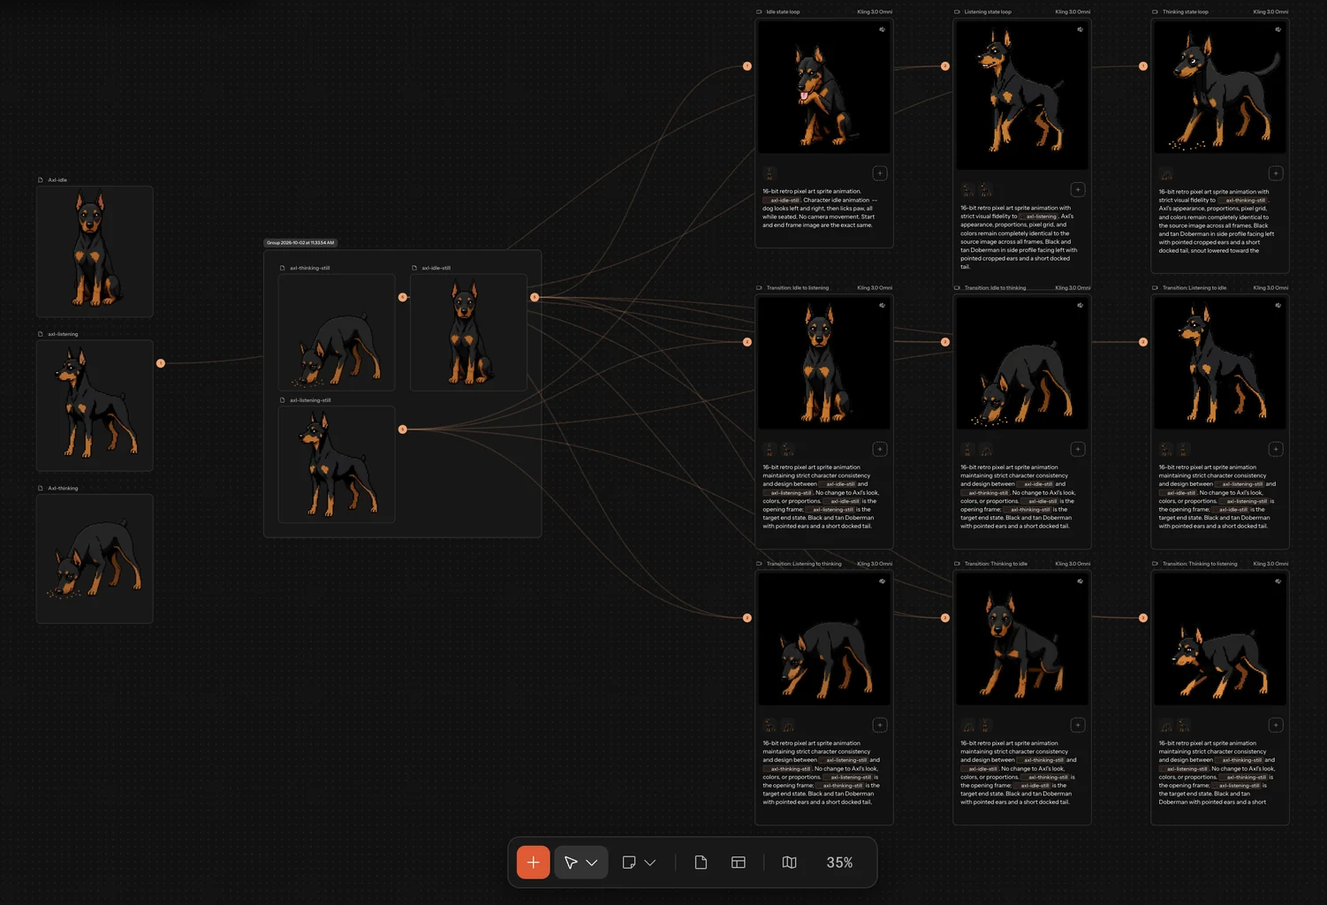This screenshot has width=1327, height=905.
Task: Add reference to Transition: Idle to thinking
Action: point(1078,449)
